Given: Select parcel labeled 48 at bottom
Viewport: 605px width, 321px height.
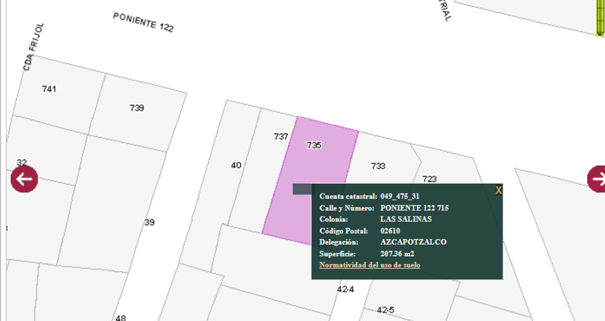Looking at the screenshot, I should click(x=121, y=318).
